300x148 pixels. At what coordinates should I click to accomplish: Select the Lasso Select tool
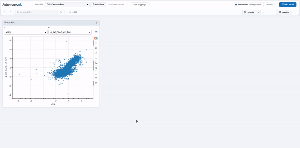(x=96, y=48)
